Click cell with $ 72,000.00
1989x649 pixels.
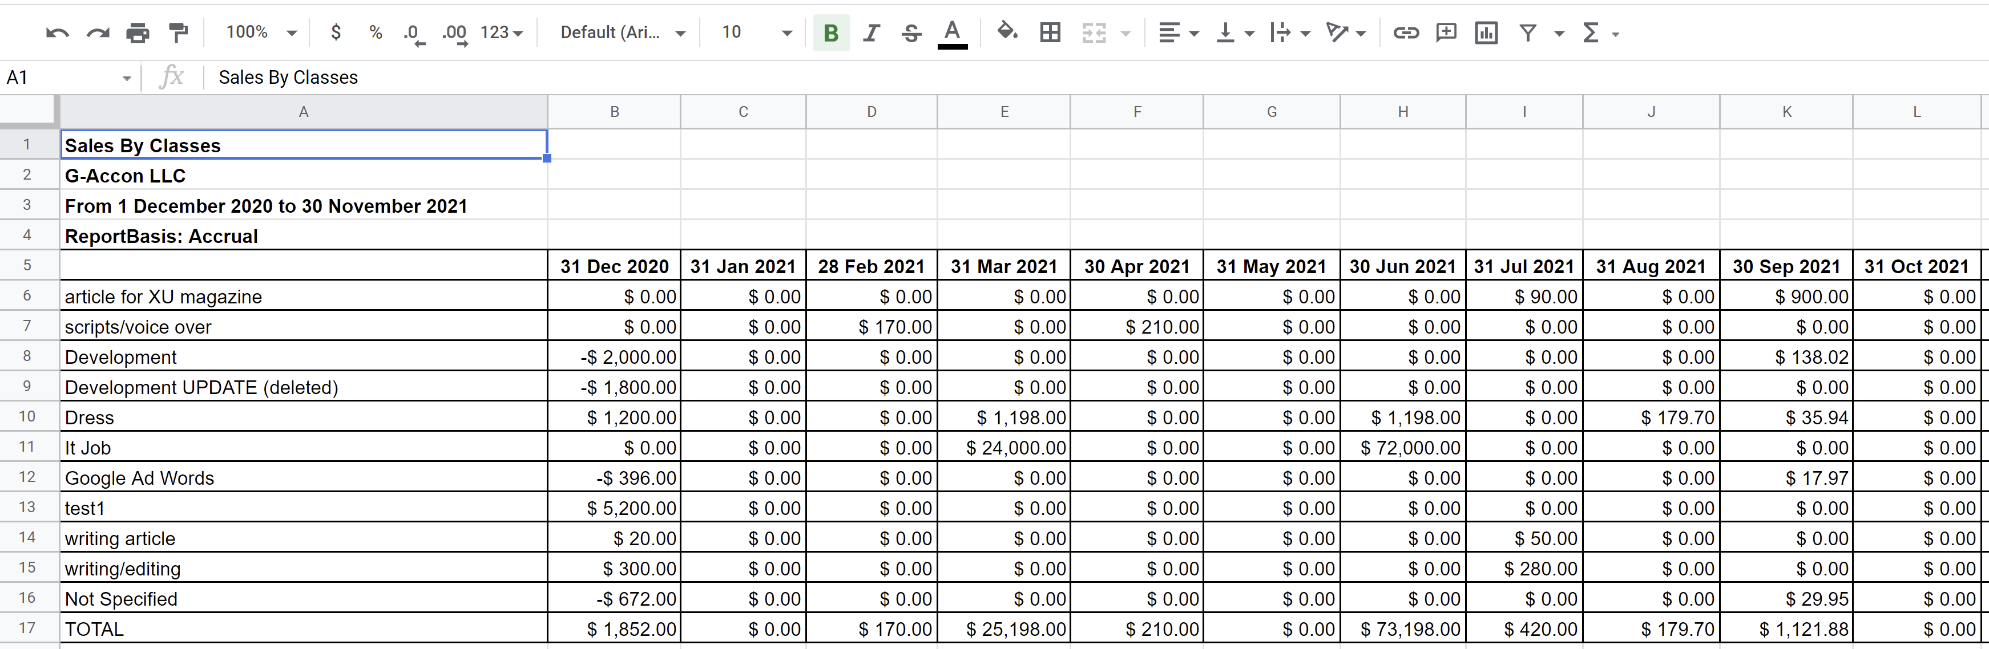click(1403, 448)
